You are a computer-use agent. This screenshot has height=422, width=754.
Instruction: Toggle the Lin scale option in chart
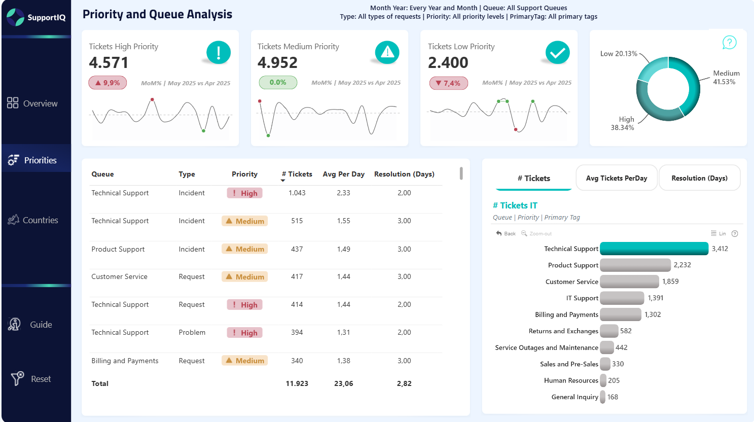click(x=719, y=234)
